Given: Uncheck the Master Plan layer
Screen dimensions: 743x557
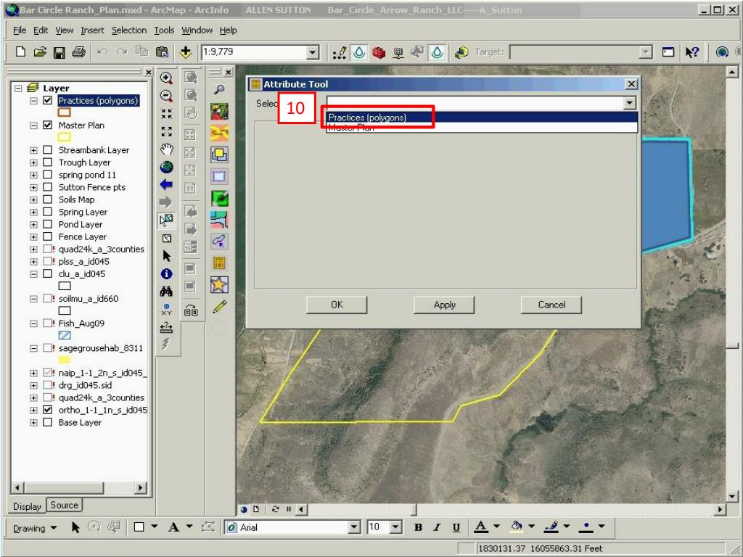Looking at the screenshot, I should 47,125.
